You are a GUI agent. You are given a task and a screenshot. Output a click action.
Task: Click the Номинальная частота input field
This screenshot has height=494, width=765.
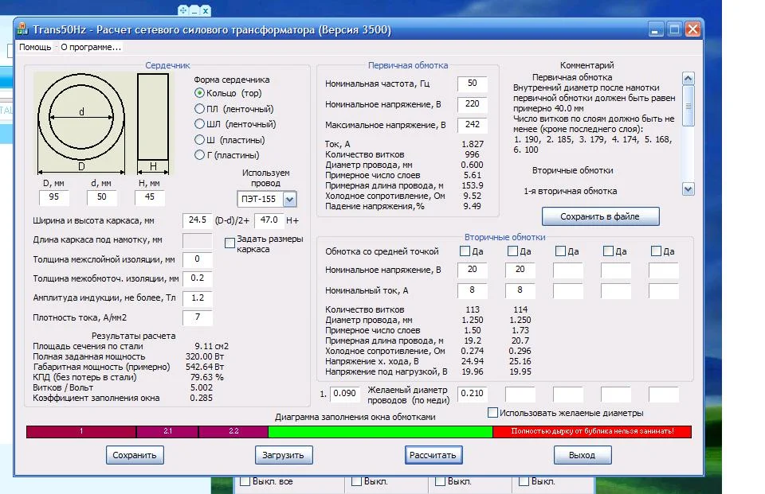[472, 84]
